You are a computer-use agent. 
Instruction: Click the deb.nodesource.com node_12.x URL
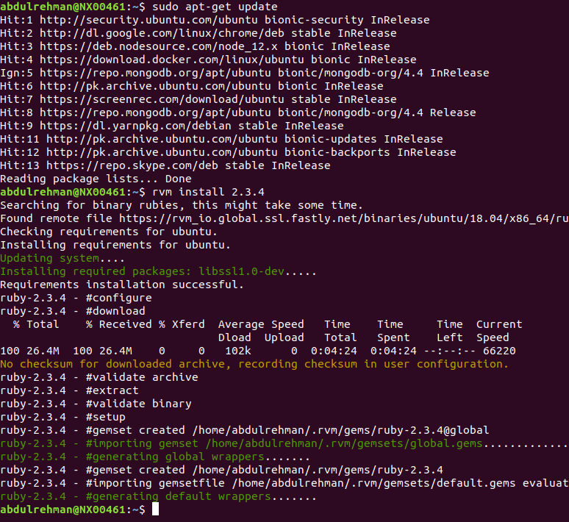click(159, 46)
